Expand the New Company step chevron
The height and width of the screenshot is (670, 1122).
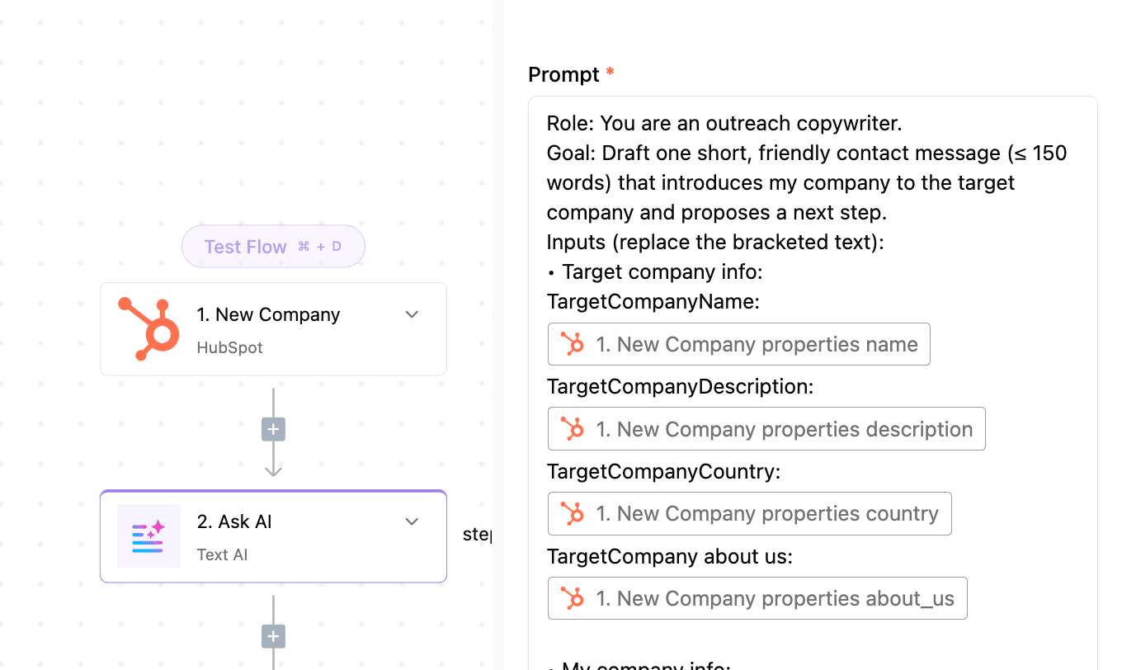point(412,314)
